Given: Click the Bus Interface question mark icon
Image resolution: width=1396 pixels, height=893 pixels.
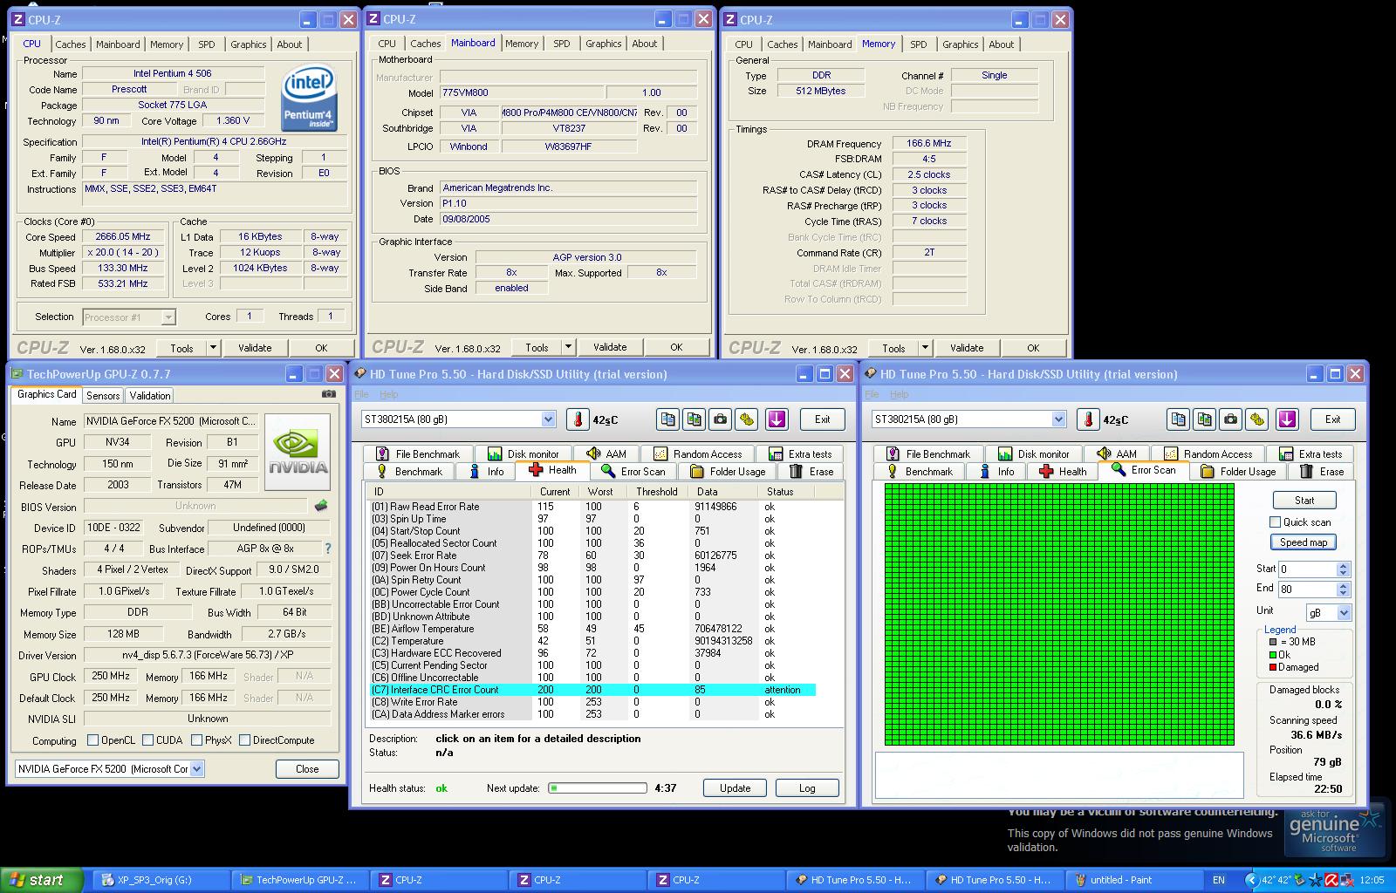Looking at the screenshot, I should pos(328,549).
